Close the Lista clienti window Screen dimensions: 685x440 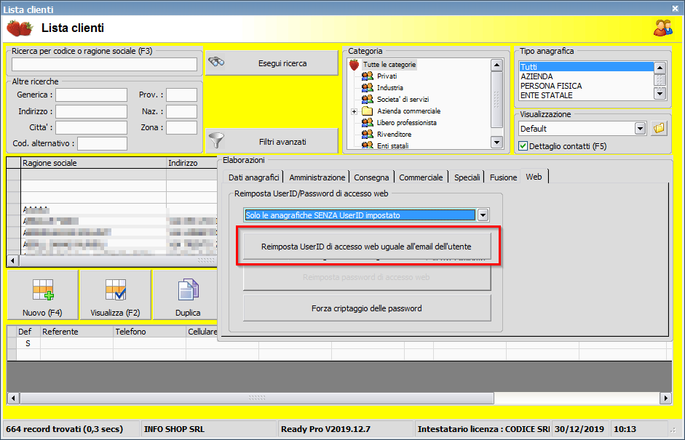pyautogui.click(x=675, y=8)
